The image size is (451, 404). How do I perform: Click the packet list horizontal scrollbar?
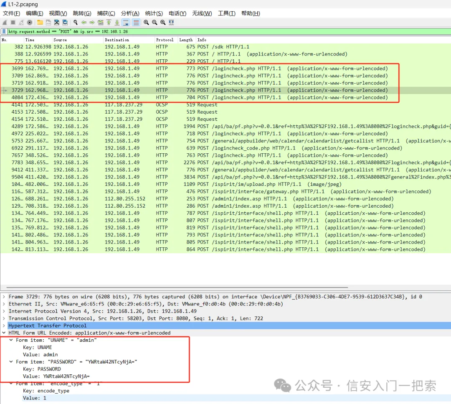pyautogui.click(x=177, y=287)
